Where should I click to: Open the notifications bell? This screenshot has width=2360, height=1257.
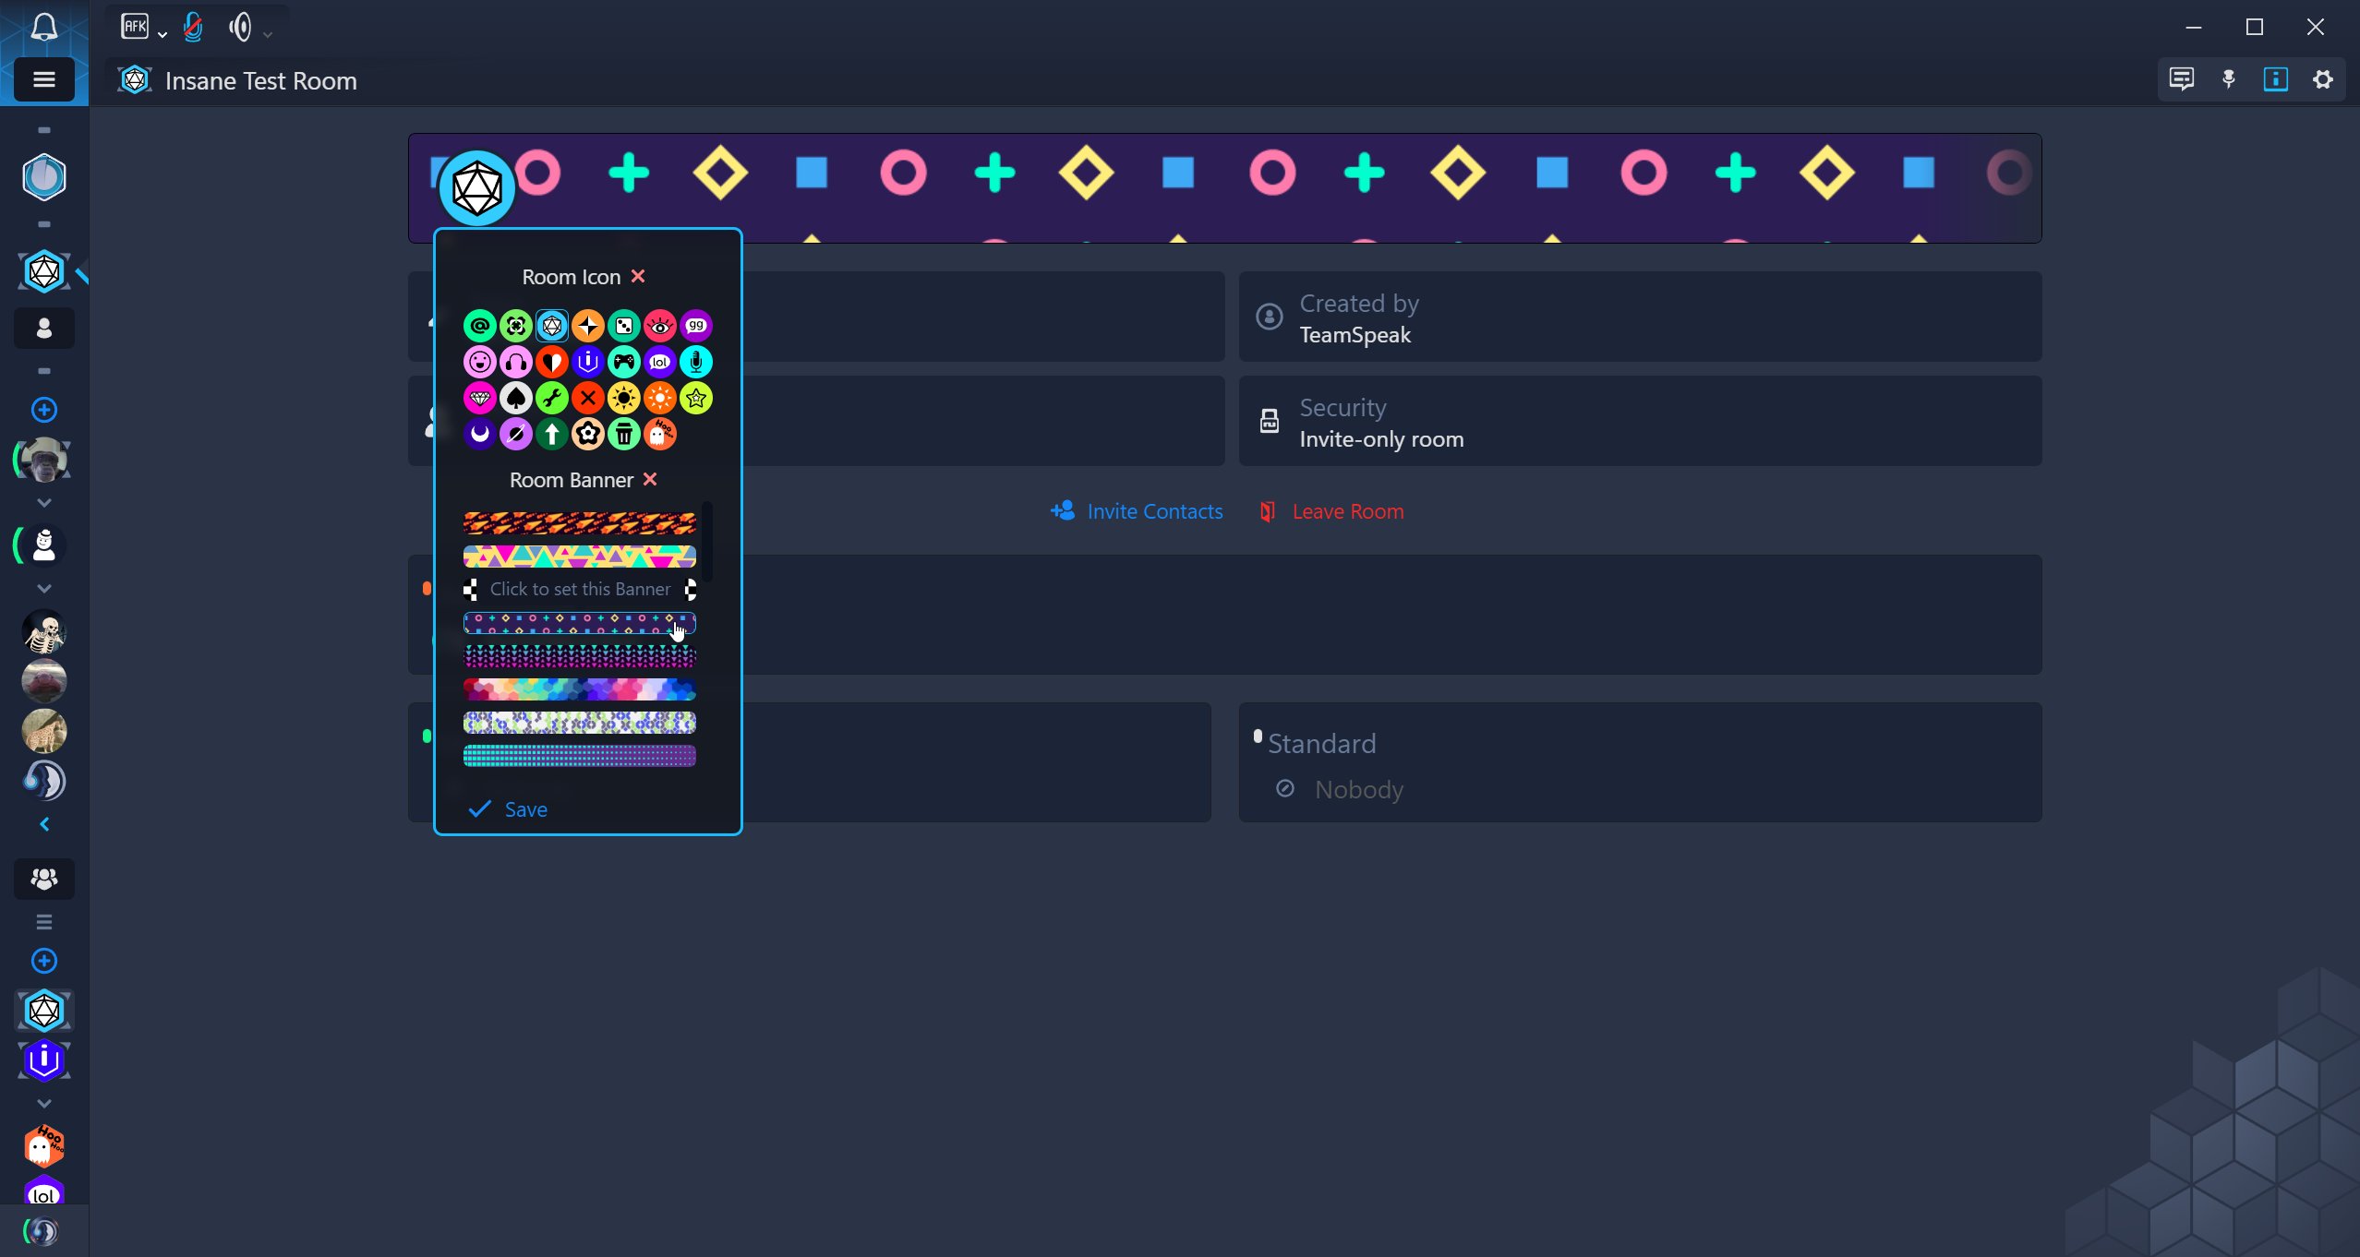pyautogui.click(x=44, y=28)
